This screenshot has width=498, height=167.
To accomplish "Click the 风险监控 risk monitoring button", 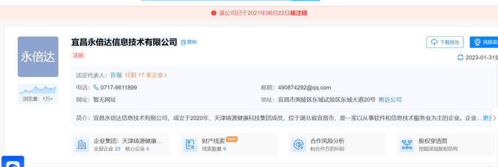I will [x=484, y=42].
